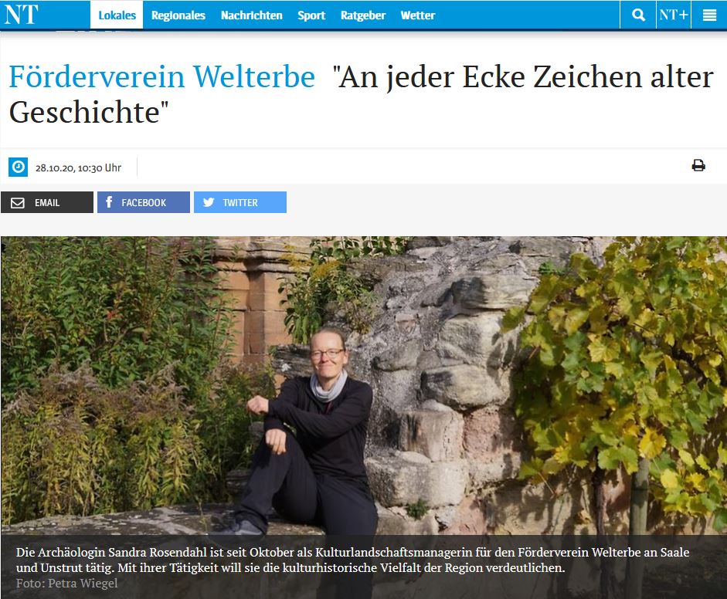
Task: Click the printer icon to print article
Action: coord(698,165)
